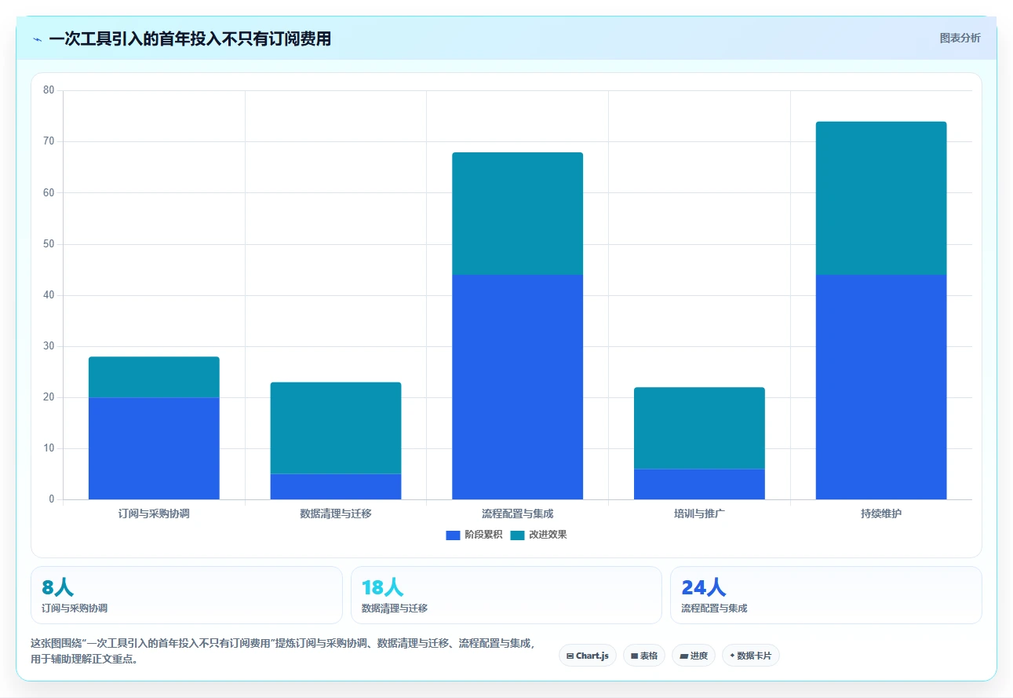Click the teal segment of 持续维护 bar

pyautogui.click(x=881, y=198)
